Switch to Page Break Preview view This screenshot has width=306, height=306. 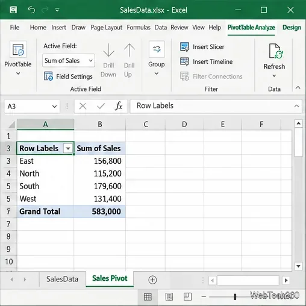point(187,296)
